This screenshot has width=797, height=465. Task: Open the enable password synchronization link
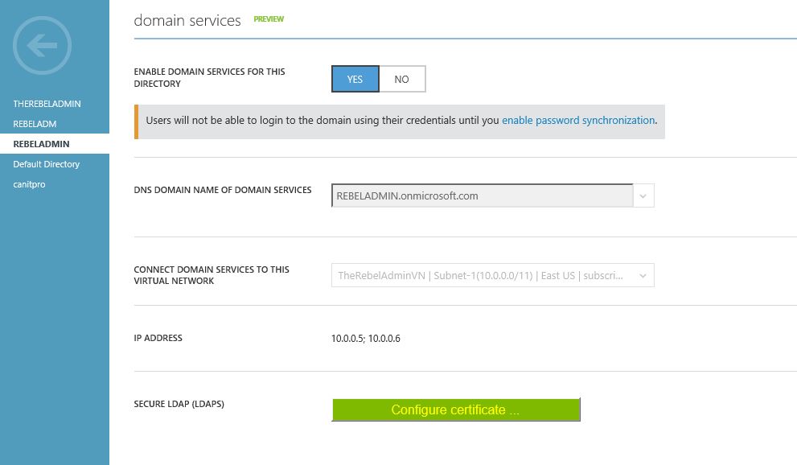(578, 121)
